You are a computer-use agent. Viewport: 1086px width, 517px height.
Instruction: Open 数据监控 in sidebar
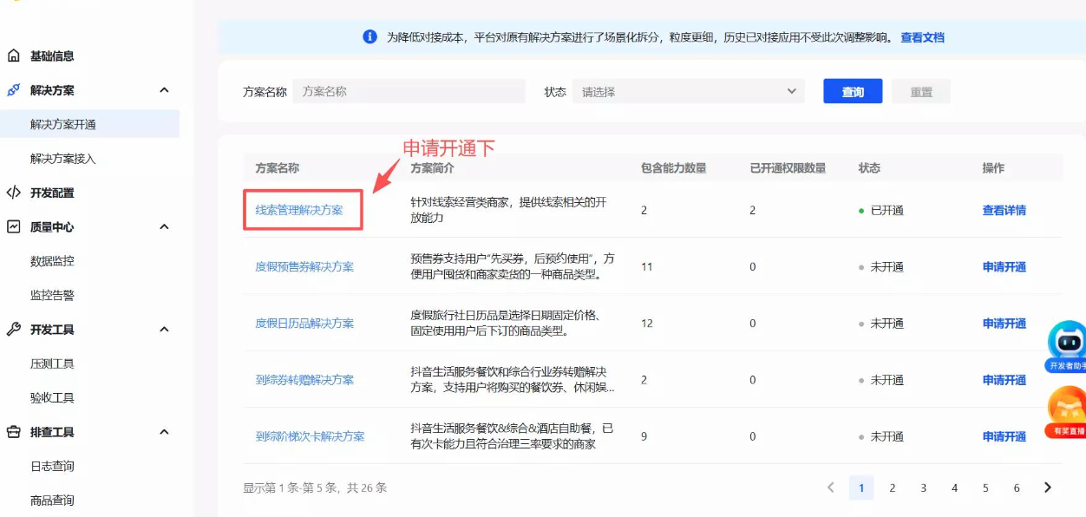[x=52, y=261]
